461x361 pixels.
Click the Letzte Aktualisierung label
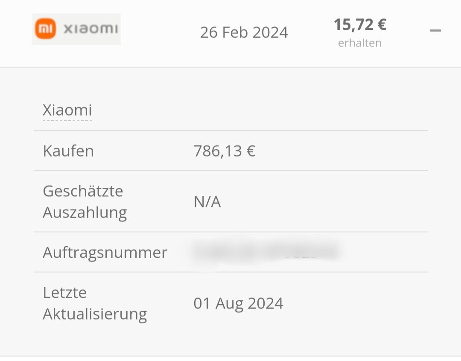point(95,303)
